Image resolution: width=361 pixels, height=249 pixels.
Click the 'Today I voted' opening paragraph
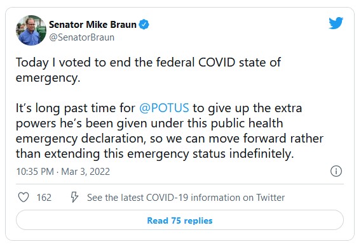click(x=148, y=70)
